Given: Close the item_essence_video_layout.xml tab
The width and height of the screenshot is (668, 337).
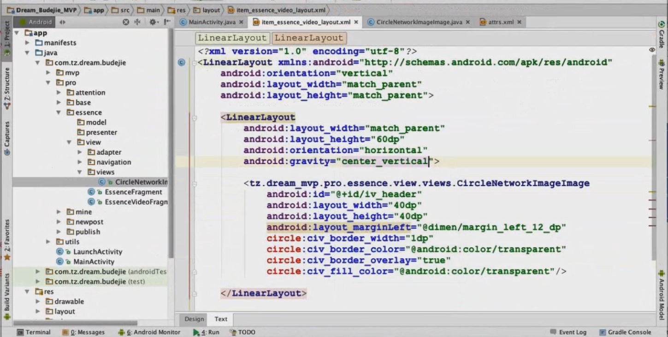Looking at the screenshot, I should click(x=356, y=22).
